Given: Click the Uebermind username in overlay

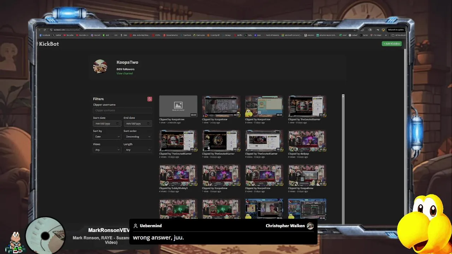Looking at the screenshot, I should 151,226.
